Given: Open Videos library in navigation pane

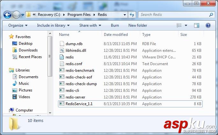Looking at the screenshot, I should [24, 97].
